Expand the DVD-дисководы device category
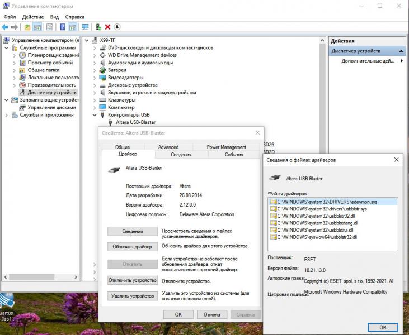The height and width of the screenshot is (335, 409). click(x=94, y=48)
